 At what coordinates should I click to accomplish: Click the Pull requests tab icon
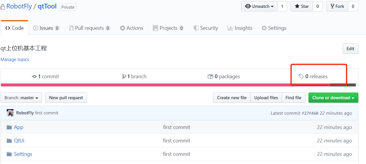(71, 28)
